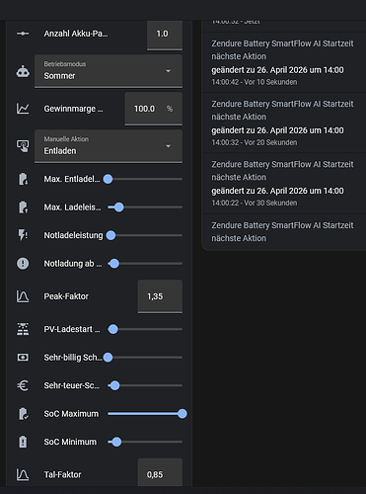The width and height of the screenshot is (366, 494).
Task: Click the Sehr-teuer-Sc... slider handle
Action: point(114,385)
